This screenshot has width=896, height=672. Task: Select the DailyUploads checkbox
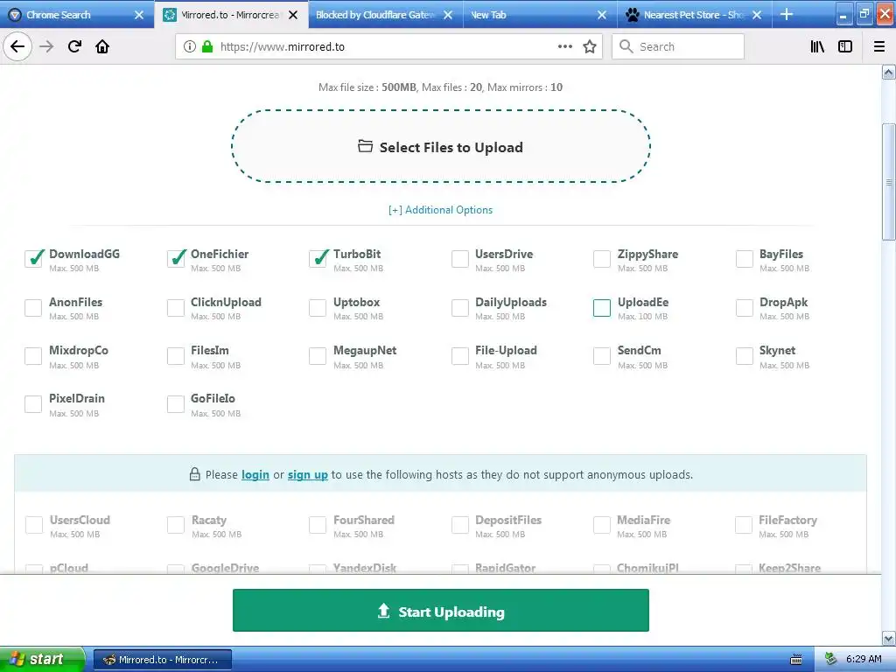point(460,307)
